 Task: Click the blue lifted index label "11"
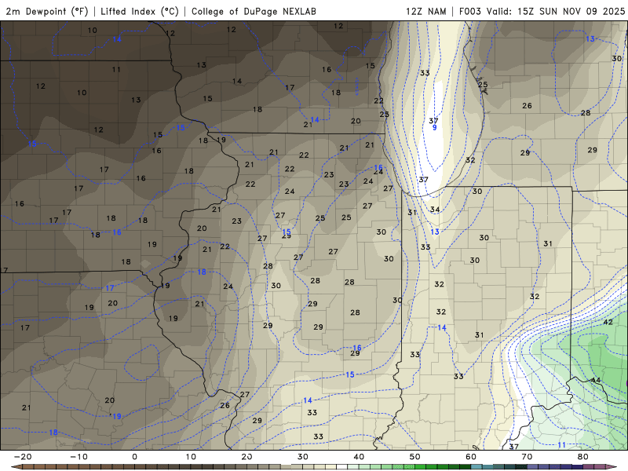point(561,445)
